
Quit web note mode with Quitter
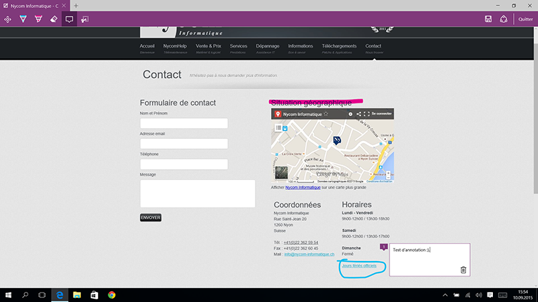tap(525, 19)
